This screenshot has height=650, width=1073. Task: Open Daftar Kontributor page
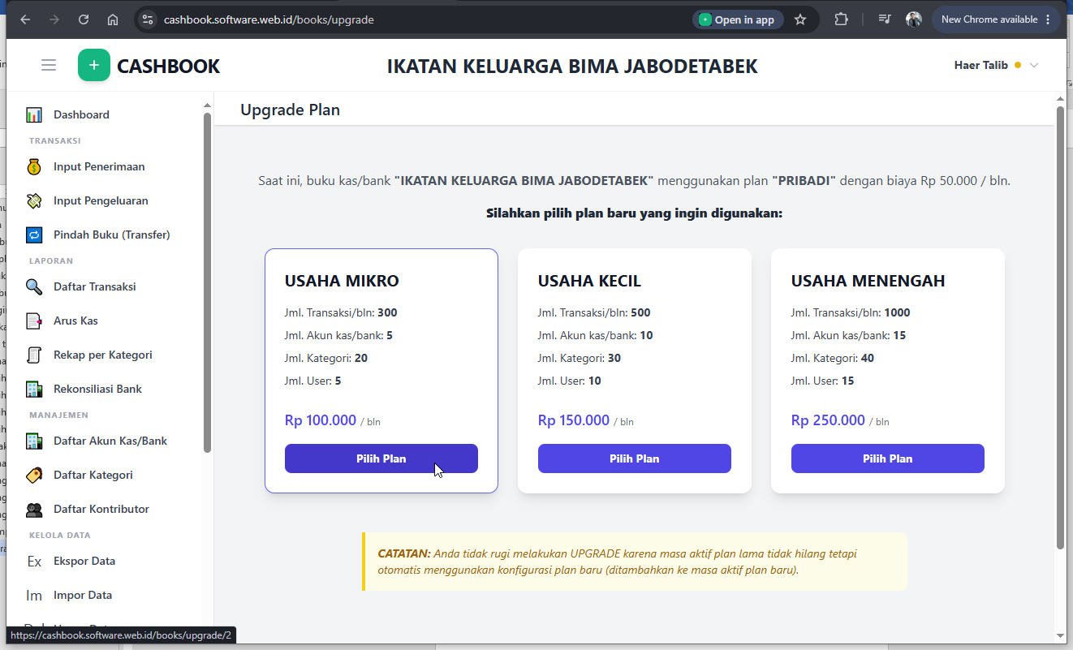click(x=101, y=509)
